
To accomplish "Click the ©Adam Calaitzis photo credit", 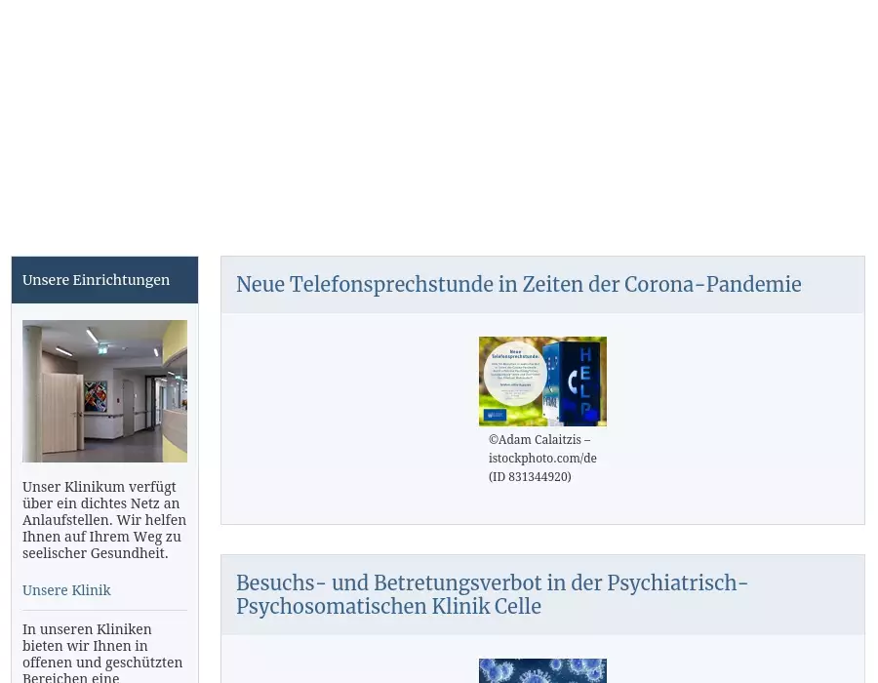I will tap(539, 440).
